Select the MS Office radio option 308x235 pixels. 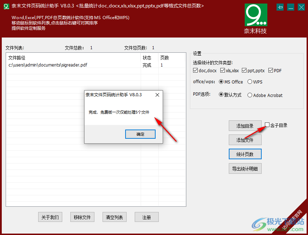(x=221, y=82)
